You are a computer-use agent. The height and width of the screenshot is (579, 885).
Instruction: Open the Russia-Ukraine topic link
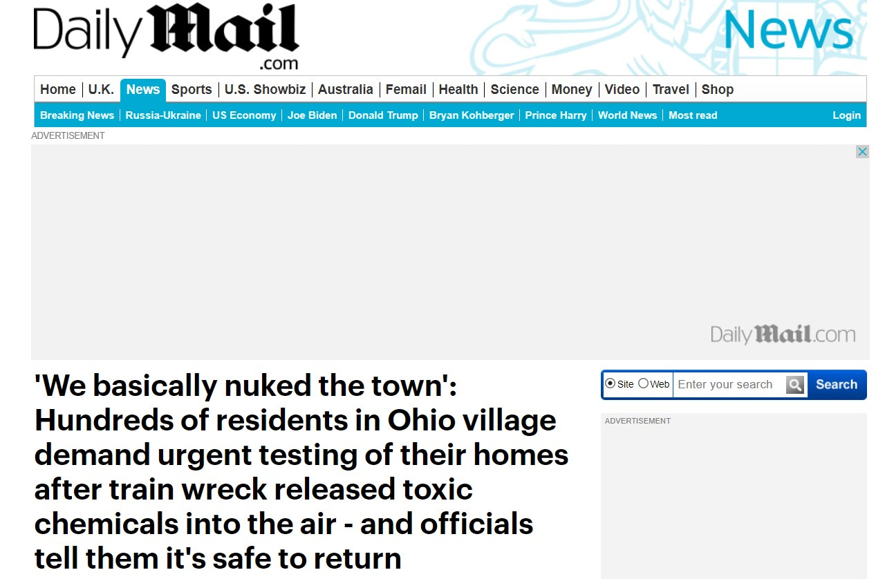[163, 115]
